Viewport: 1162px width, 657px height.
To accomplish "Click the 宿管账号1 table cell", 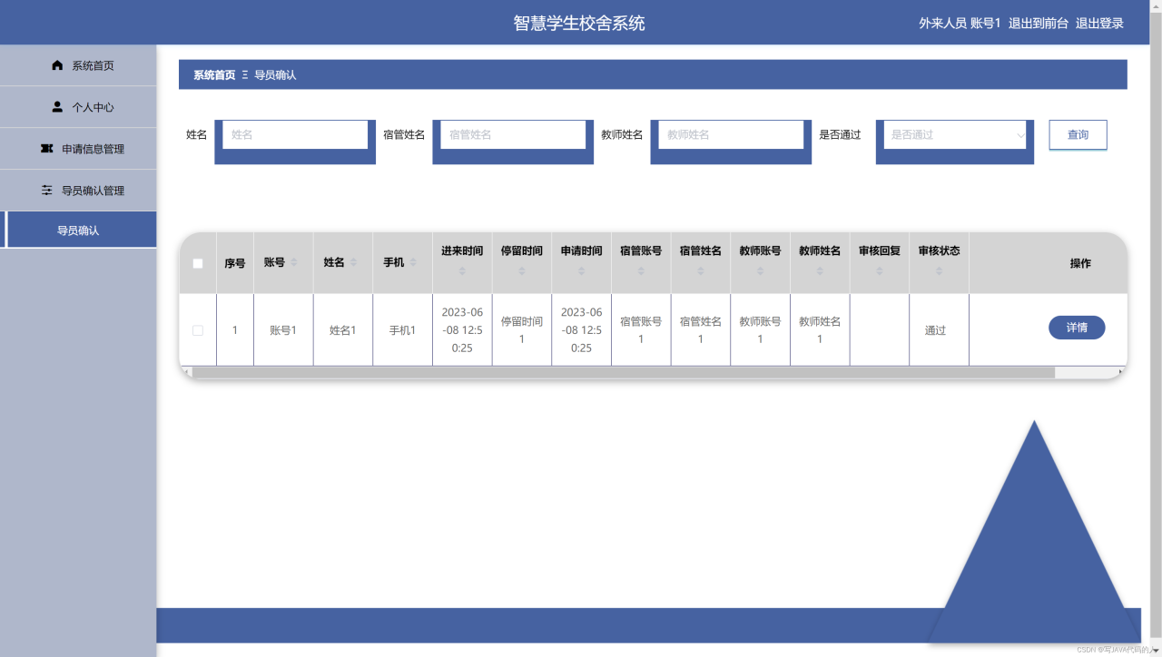I will (x=641, y=330).
